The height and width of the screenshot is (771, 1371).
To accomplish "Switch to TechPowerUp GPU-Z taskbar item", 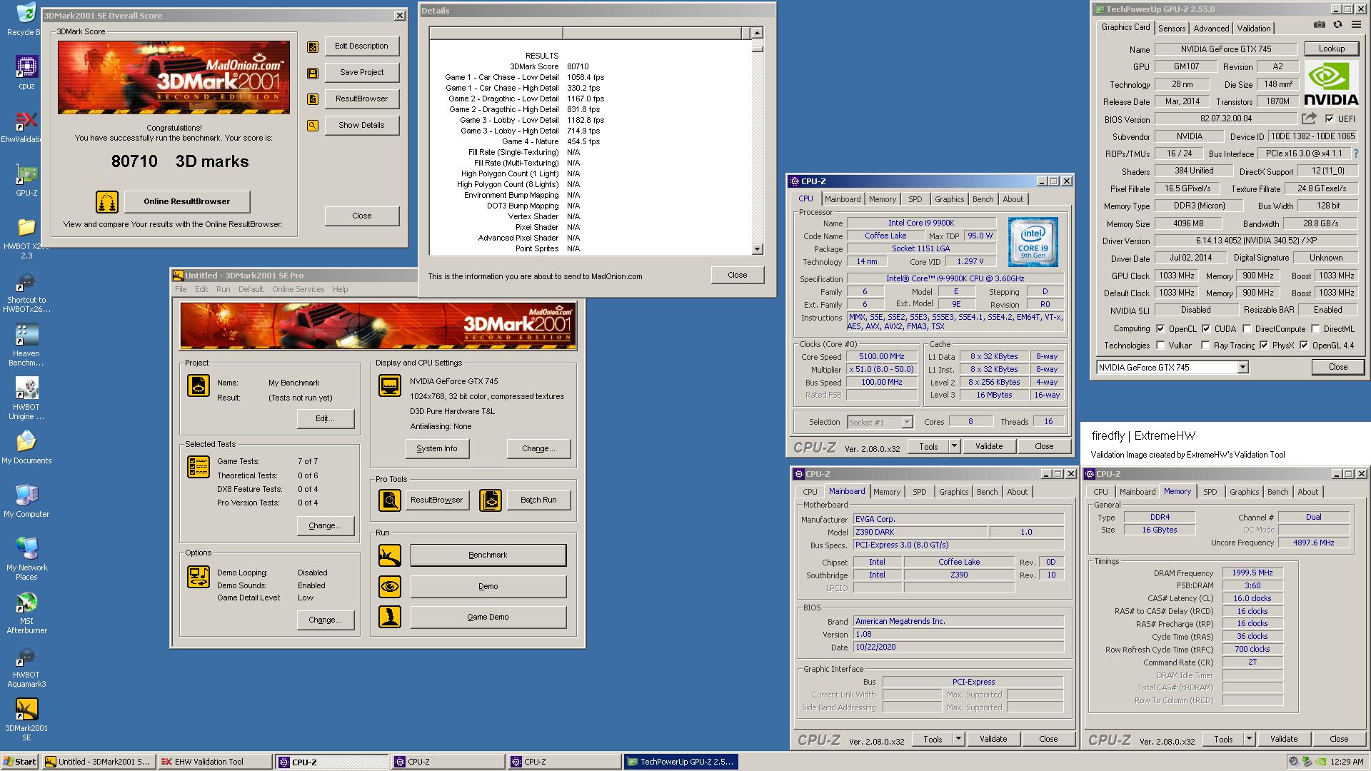I will (x=681, y=762).
